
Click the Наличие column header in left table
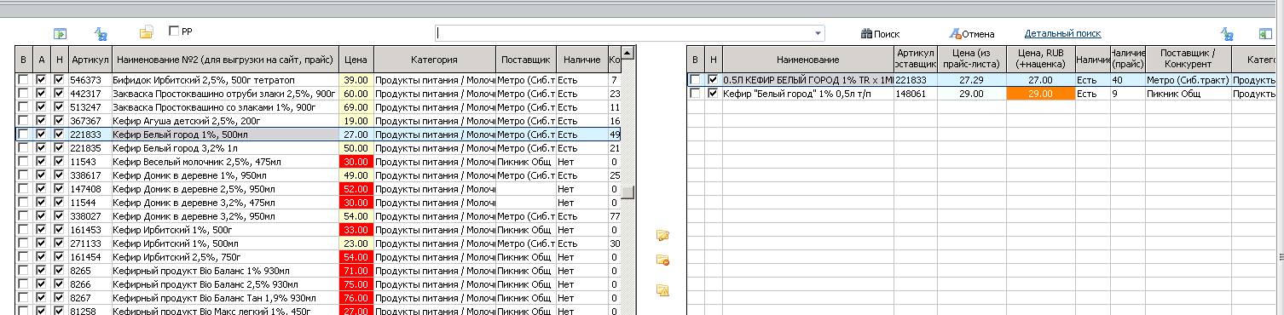pos(581,60)
